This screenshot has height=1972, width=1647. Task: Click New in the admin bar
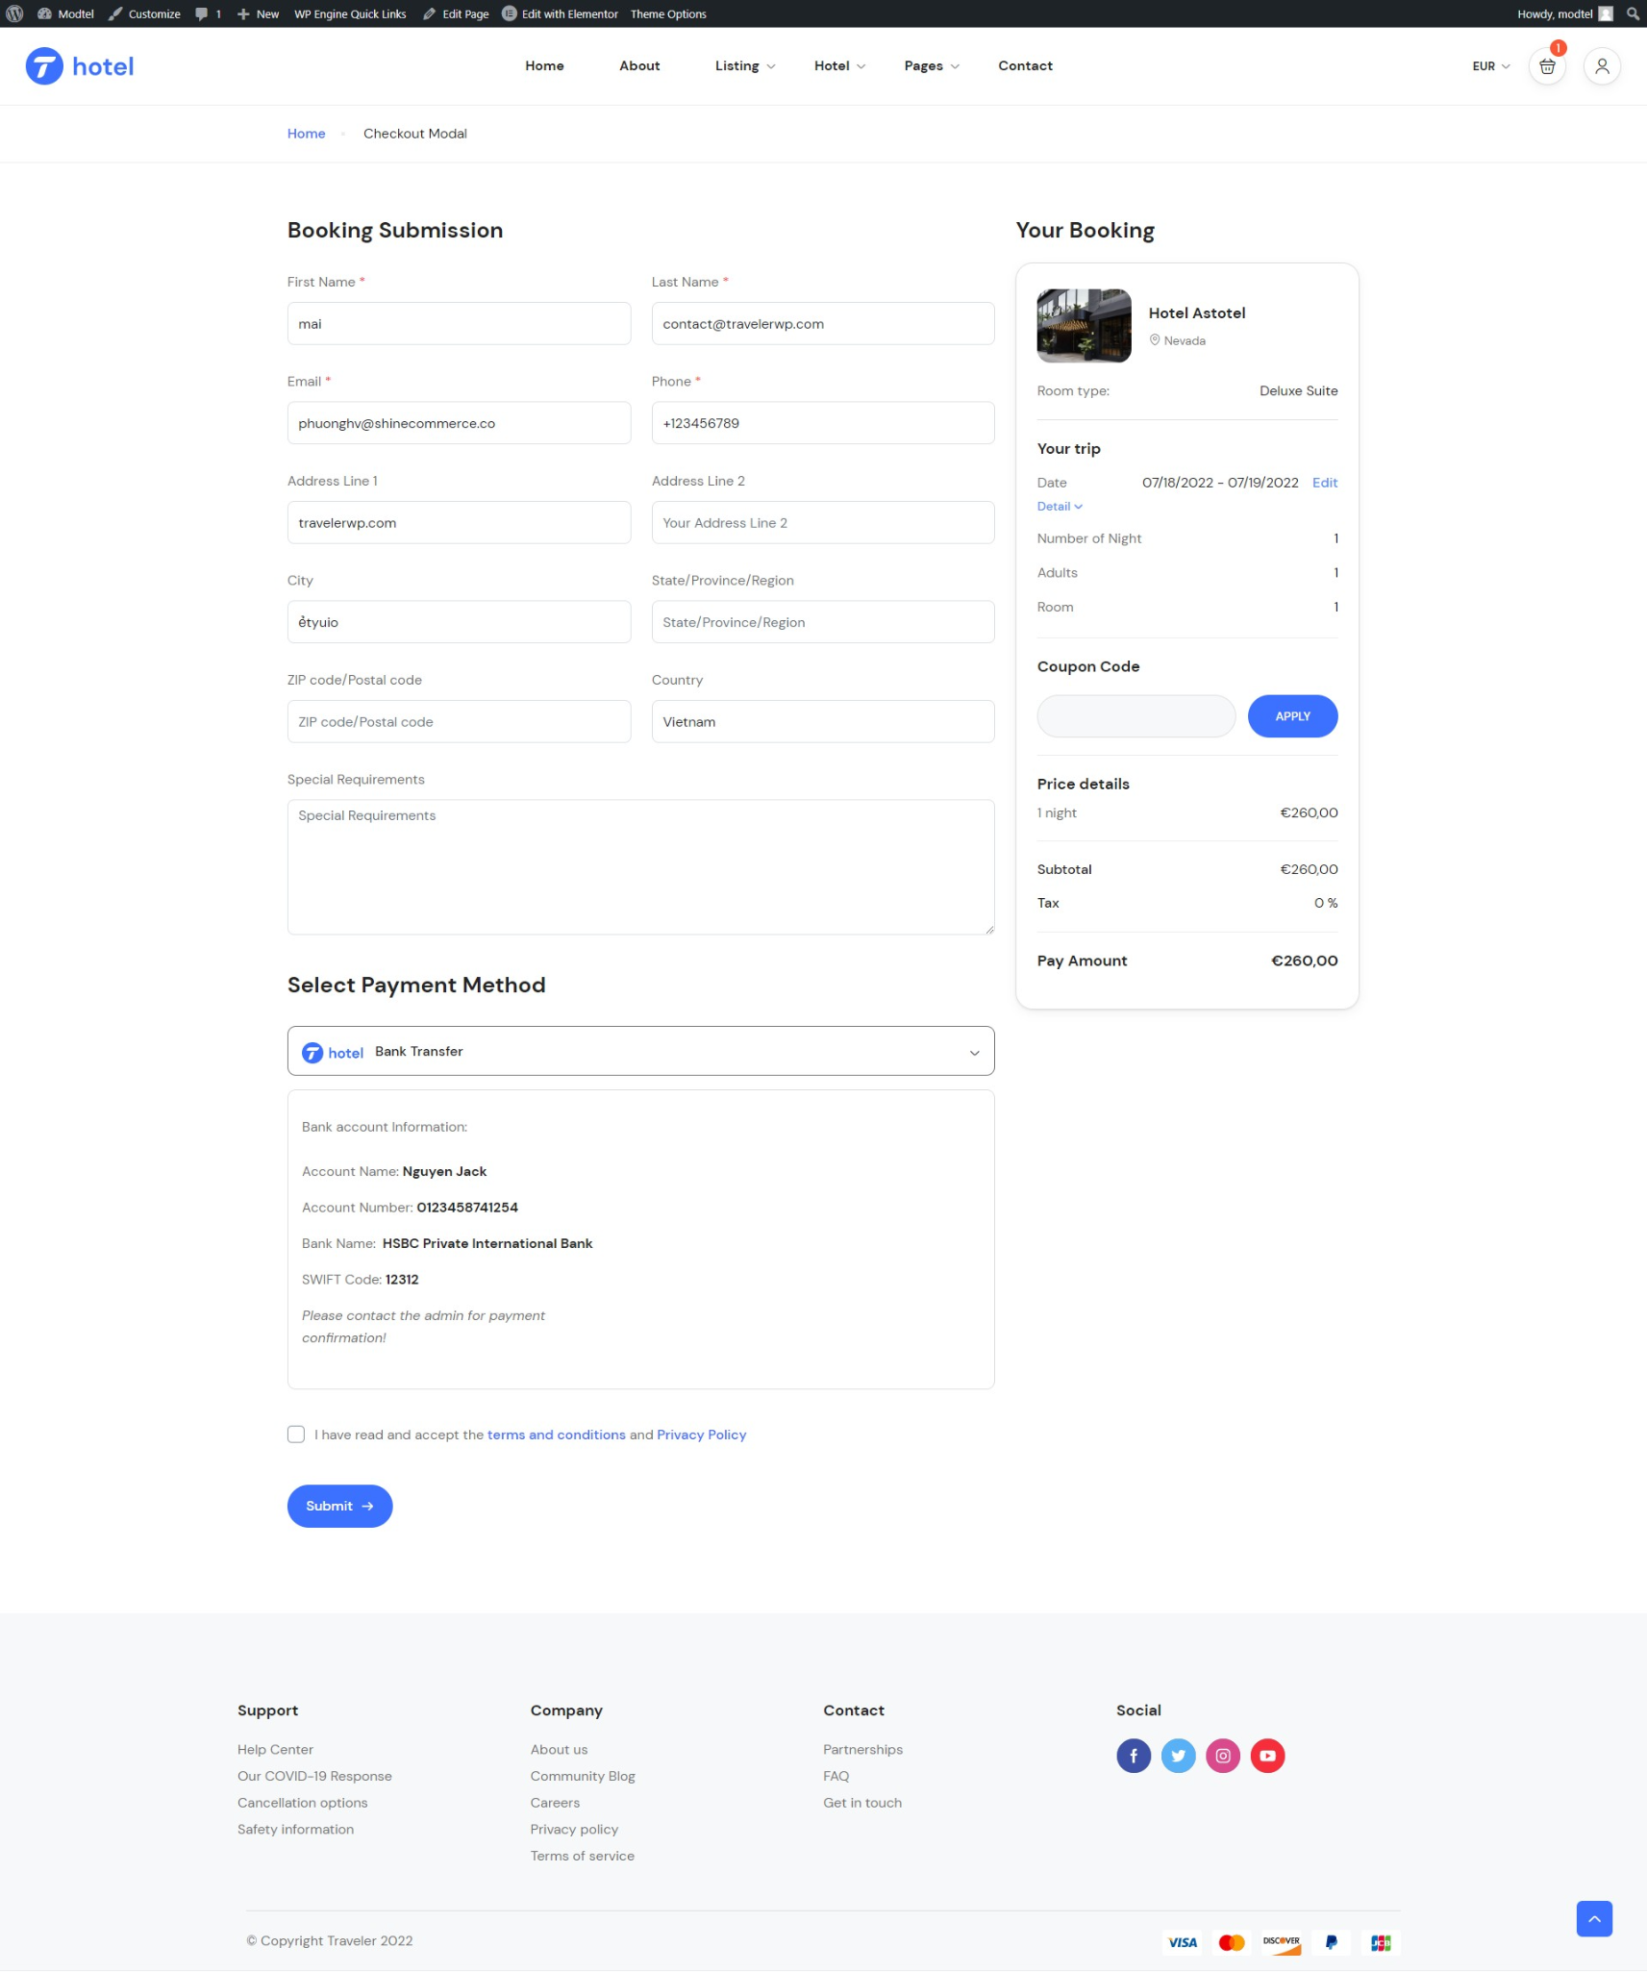pos(258,13)
